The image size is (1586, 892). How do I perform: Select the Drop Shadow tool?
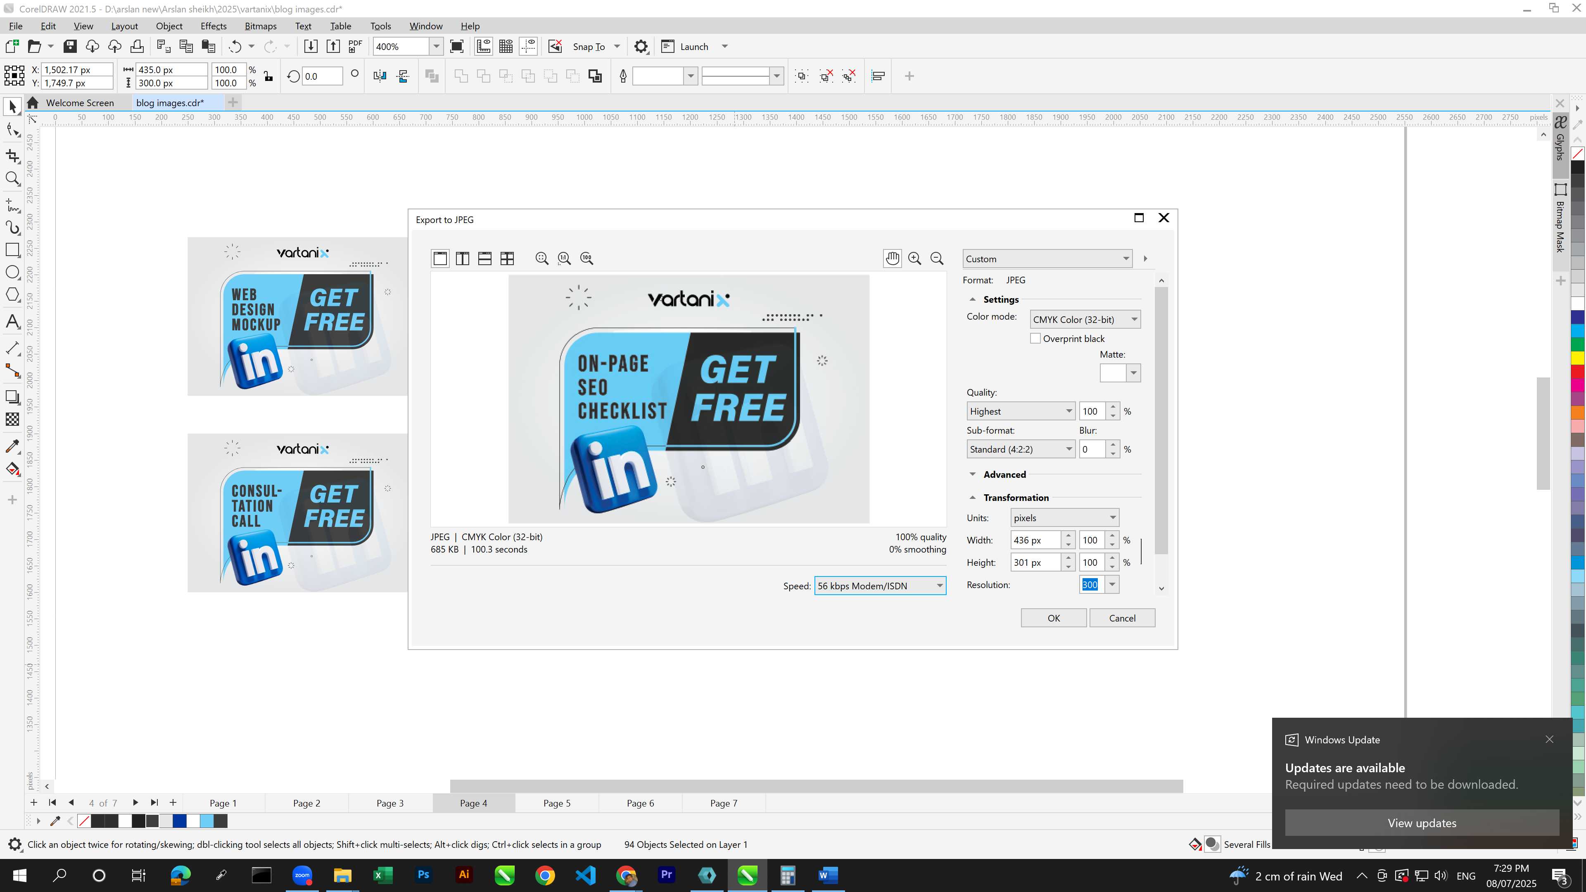[x=12, y=397]
